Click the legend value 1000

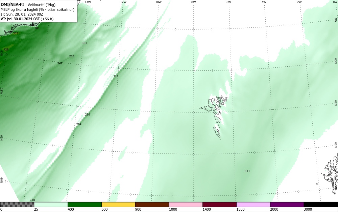coord(173,209)
